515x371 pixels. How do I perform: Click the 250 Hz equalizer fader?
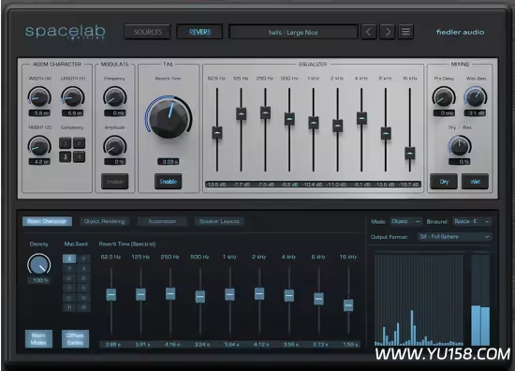[x=265, y=112]
